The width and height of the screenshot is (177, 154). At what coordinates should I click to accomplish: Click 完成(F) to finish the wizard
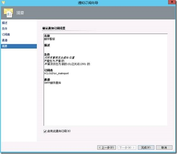pyautogui.click(x=146, y=147)
